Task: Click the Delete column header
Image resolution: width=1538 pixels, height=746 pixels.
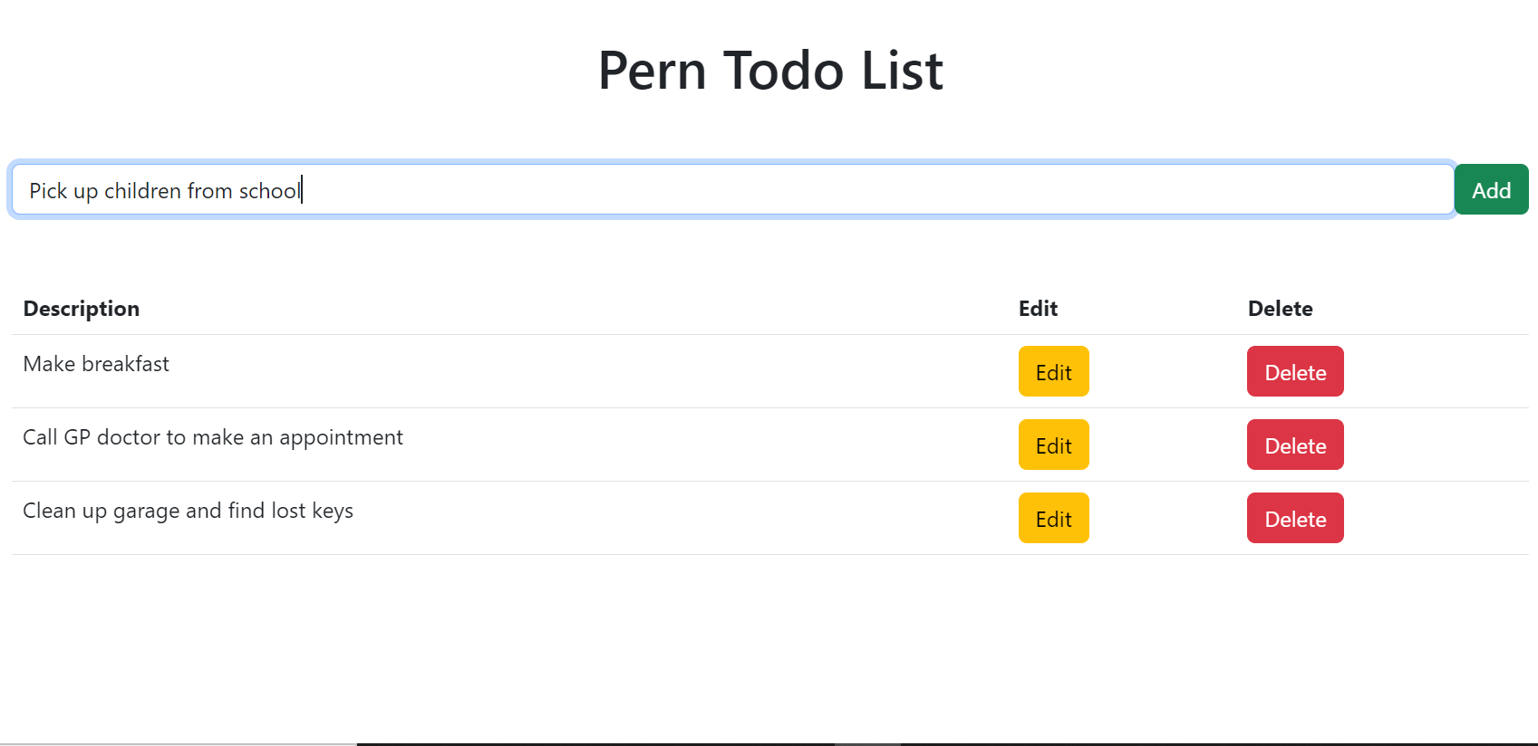Action: (x=1280, y=309)
